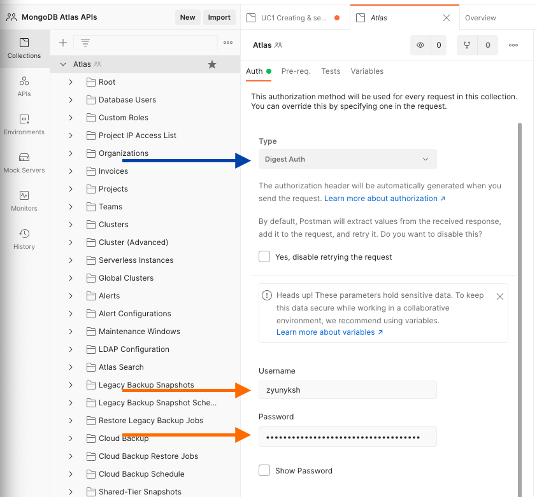Click the fork icon for Atlas
537x497 pixels.
(x=467, y=45)
